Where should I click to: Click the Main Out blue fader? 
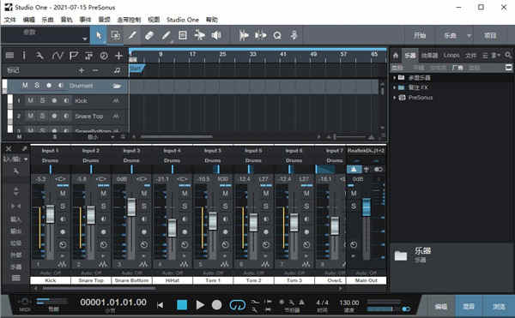click(367, 207)
